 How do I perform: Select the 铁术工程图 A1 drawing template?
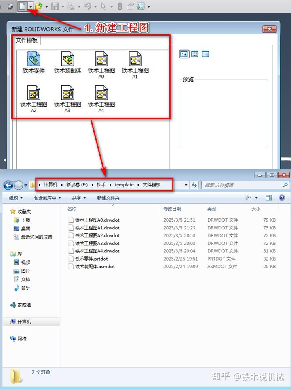[135, 65]
